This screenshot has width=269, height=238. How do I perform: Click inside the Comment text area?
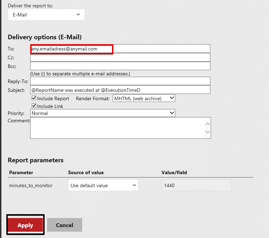pyautogui.click(x=118, y=128)
